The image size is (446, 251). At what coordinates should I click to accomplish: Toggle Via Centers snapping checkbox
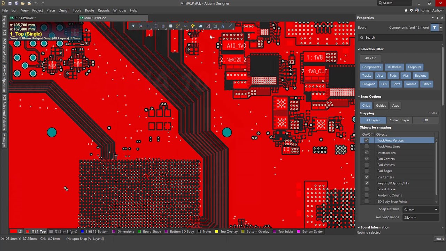point(367,177)
